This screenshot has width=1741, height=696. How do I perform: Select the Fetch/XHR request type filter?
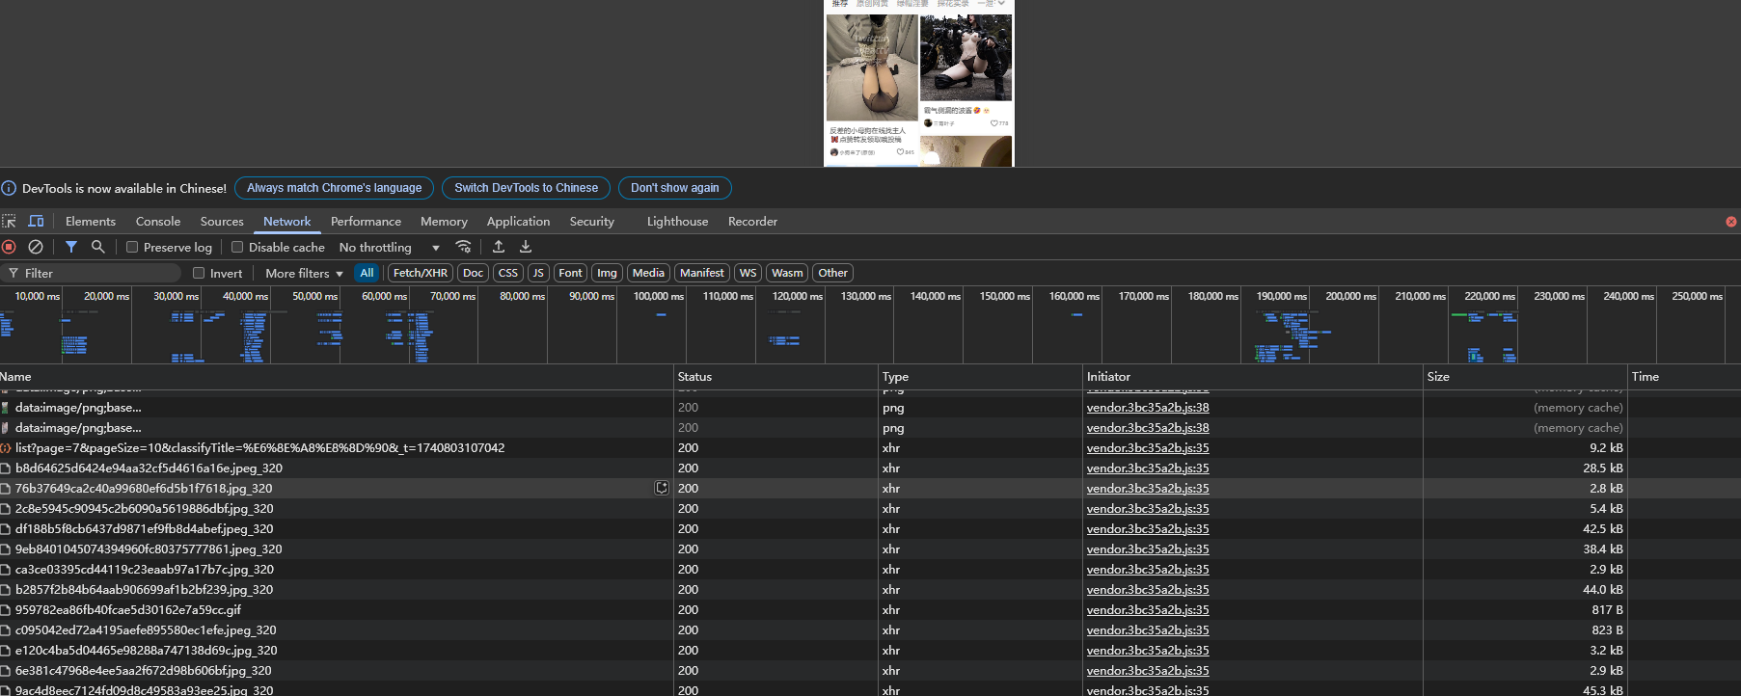420,273
